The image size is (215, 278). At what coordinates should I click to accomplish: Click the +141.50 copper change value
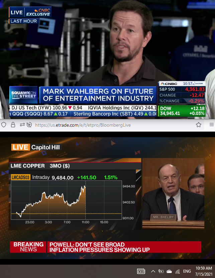point(87,177)
